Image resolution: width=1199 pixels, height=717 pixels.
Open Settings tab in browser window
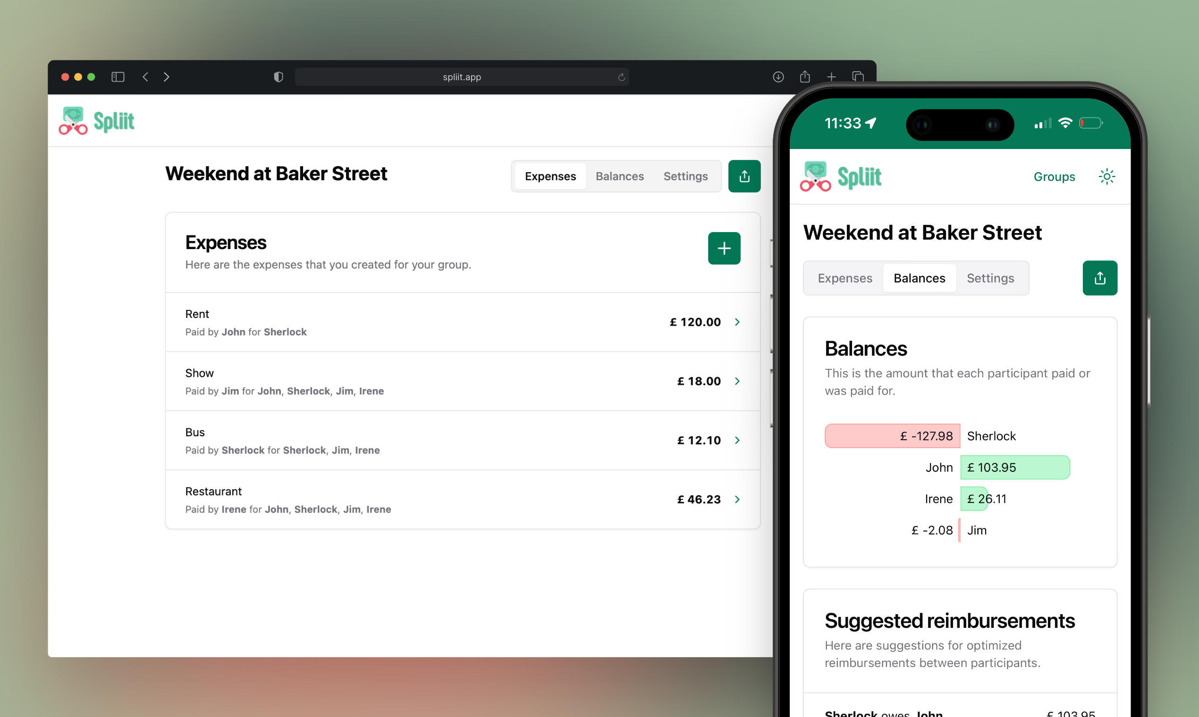tap(685, 176)
